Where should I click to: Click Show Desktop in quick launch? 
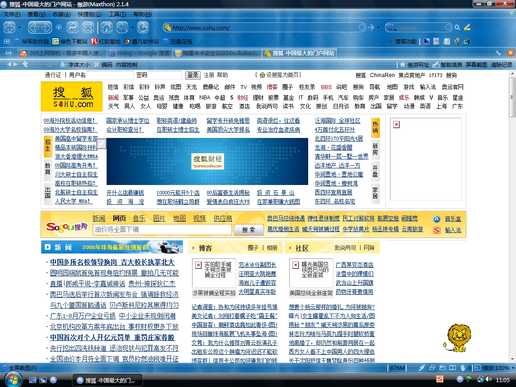(33, 380)
